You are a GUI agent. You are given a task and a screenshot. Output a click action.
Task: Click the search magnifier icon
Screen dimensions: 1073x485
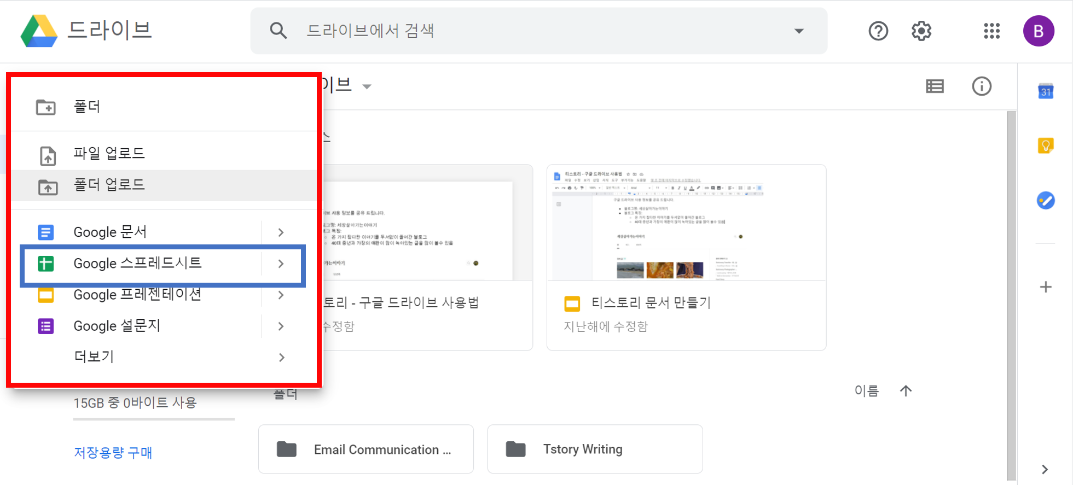[x=278, y=31]
